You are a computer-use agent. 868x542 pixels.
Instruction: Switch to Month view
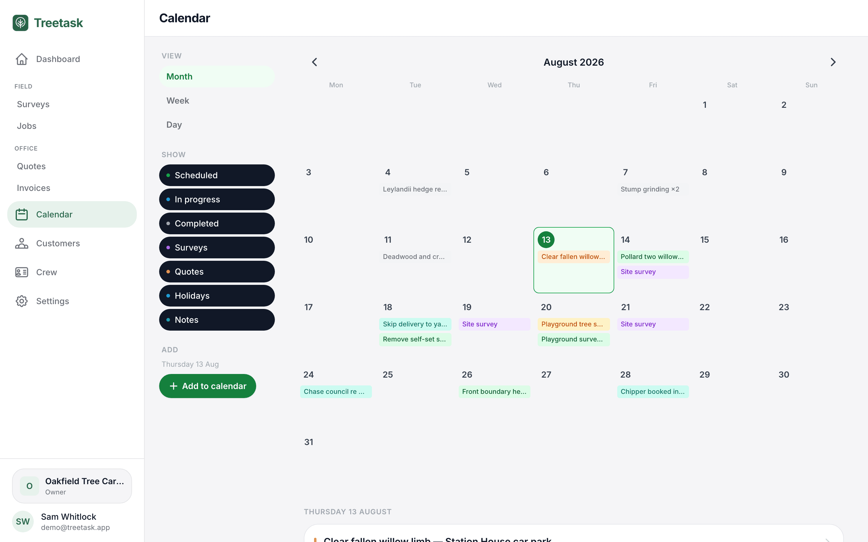(x=217, y=76)
